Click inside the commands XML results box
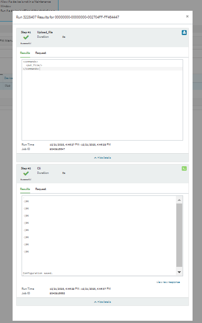Image resolution: width=202 pixels, height=323 pixels. [x=102, y=100]
